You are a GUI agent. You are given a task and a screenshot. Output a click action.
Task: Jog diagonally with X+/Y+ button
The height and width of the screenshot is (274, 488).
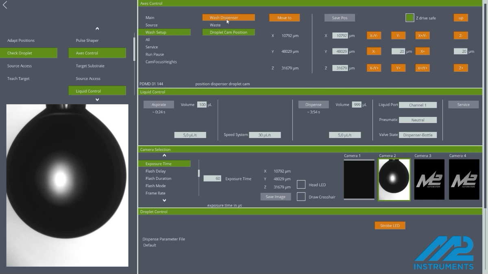(x=423, y=68)
